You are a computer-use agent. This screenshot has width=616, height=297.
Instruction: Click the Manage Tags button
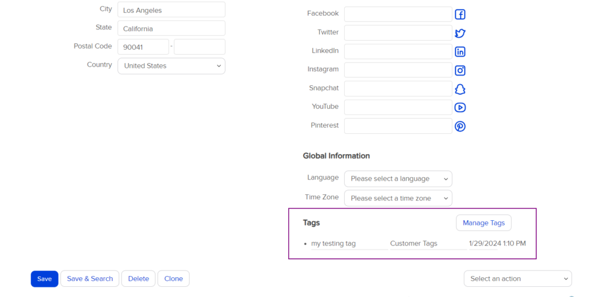pyautogui.click(x=484, y=223)
